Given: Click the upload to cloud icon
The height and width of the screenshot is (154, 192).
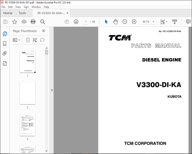Looking at the screenshot, I should (x=24, y=22).
